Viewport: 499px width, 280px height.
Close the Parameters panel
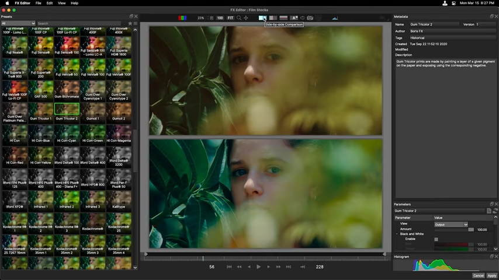496,204
